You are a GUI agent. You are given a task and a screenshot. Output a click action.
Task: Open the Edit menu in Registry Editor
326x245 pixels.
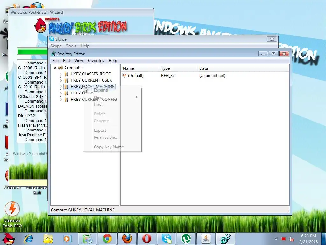pyautogui.click(x=67, y=60)
